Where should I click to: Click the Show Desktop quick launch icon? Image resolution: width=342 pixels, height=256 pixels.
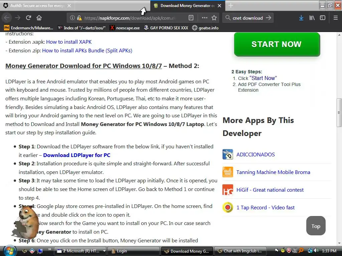click(x=40, y=251)
